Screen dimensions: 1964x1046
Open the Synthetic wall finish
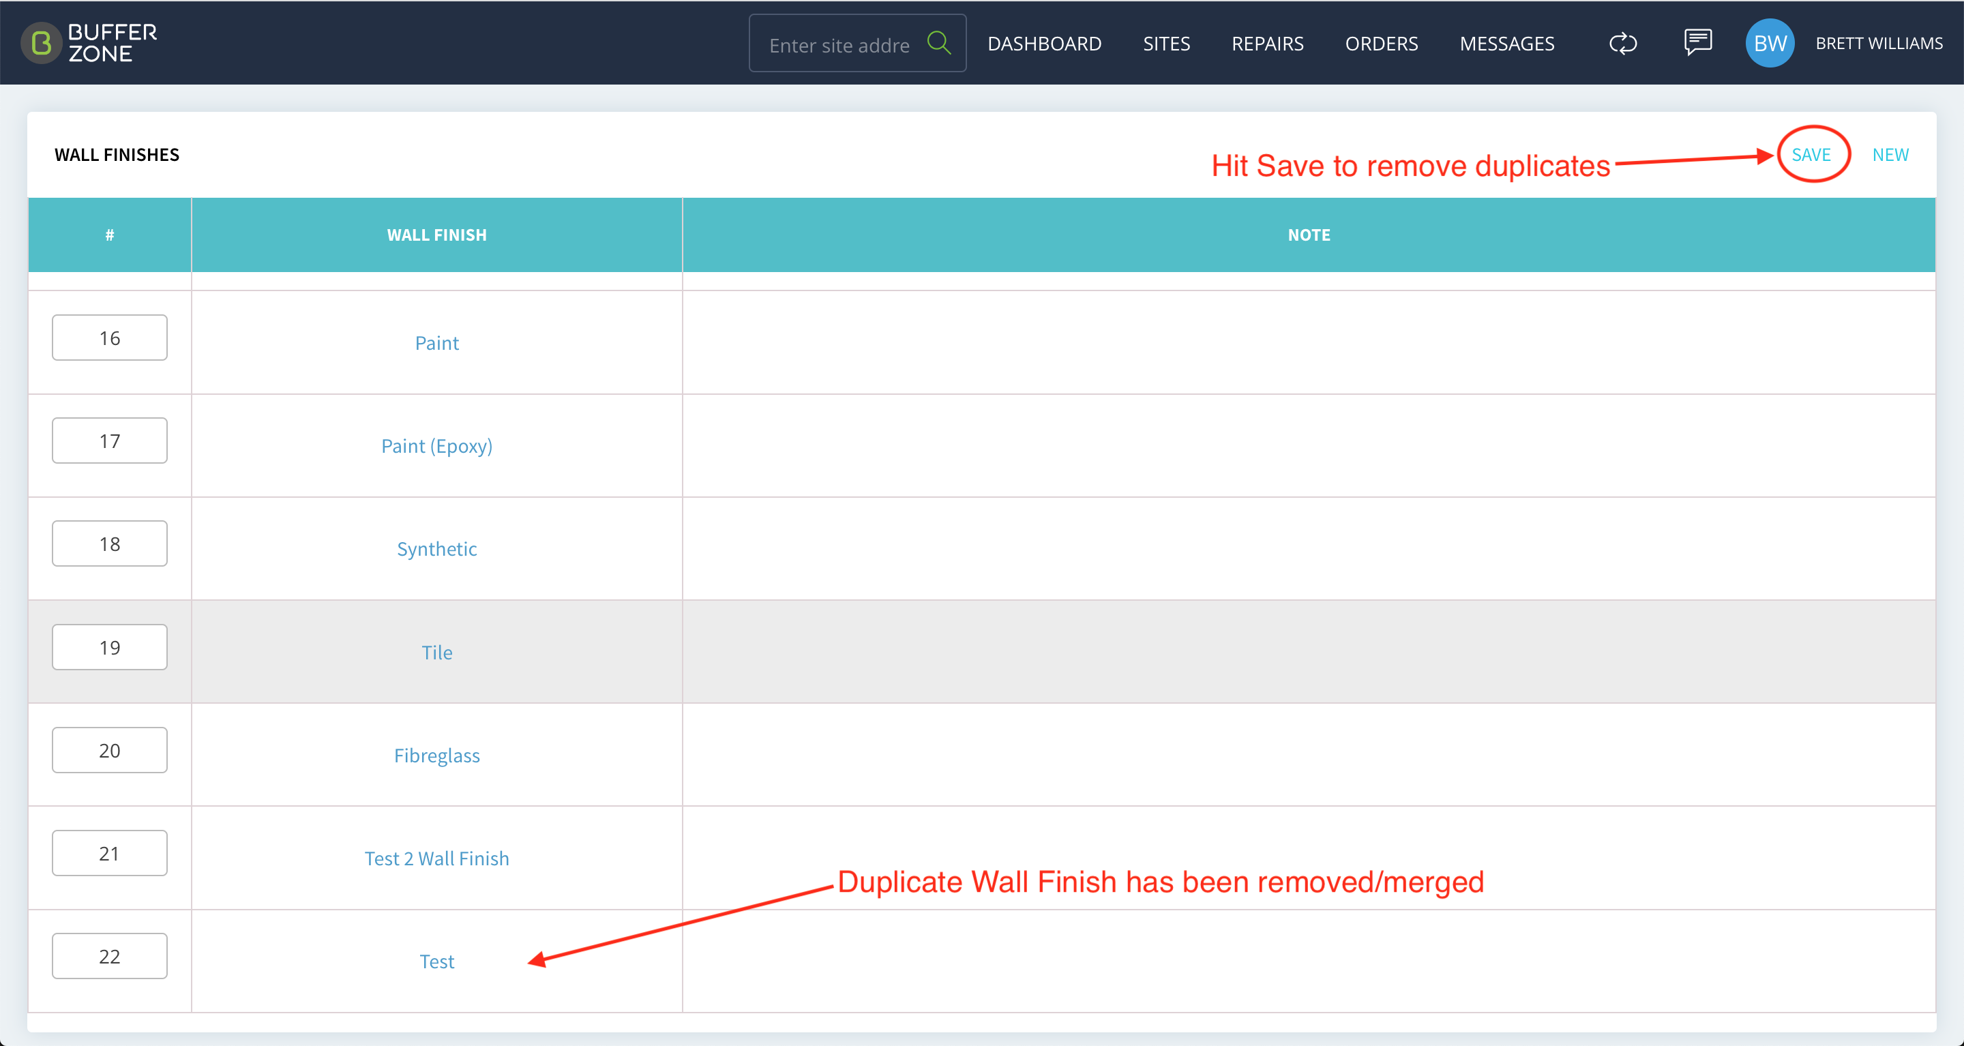(x=437, y=549)
